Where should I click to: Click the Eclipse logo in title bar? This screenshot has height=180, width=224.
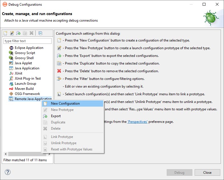tap(5, 5)
